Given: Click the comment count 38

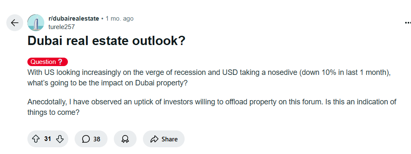Looking at the screenshot, I should 97,139.
